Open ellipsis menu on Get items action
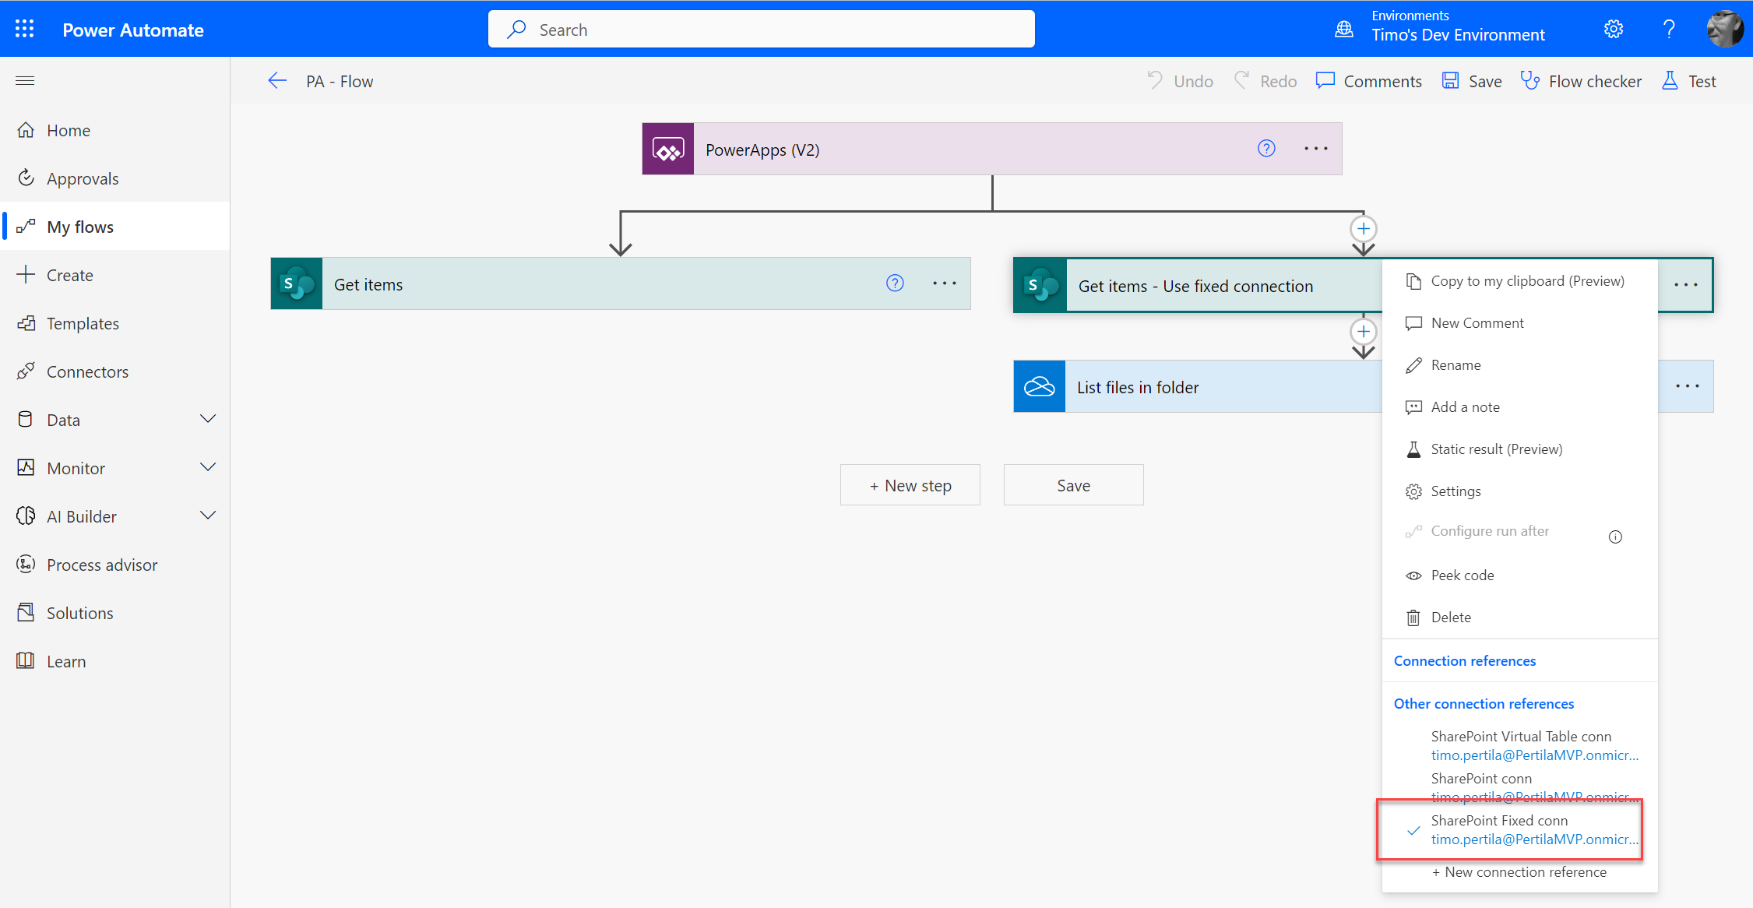Screen dimensions: 1753x908 944,284
